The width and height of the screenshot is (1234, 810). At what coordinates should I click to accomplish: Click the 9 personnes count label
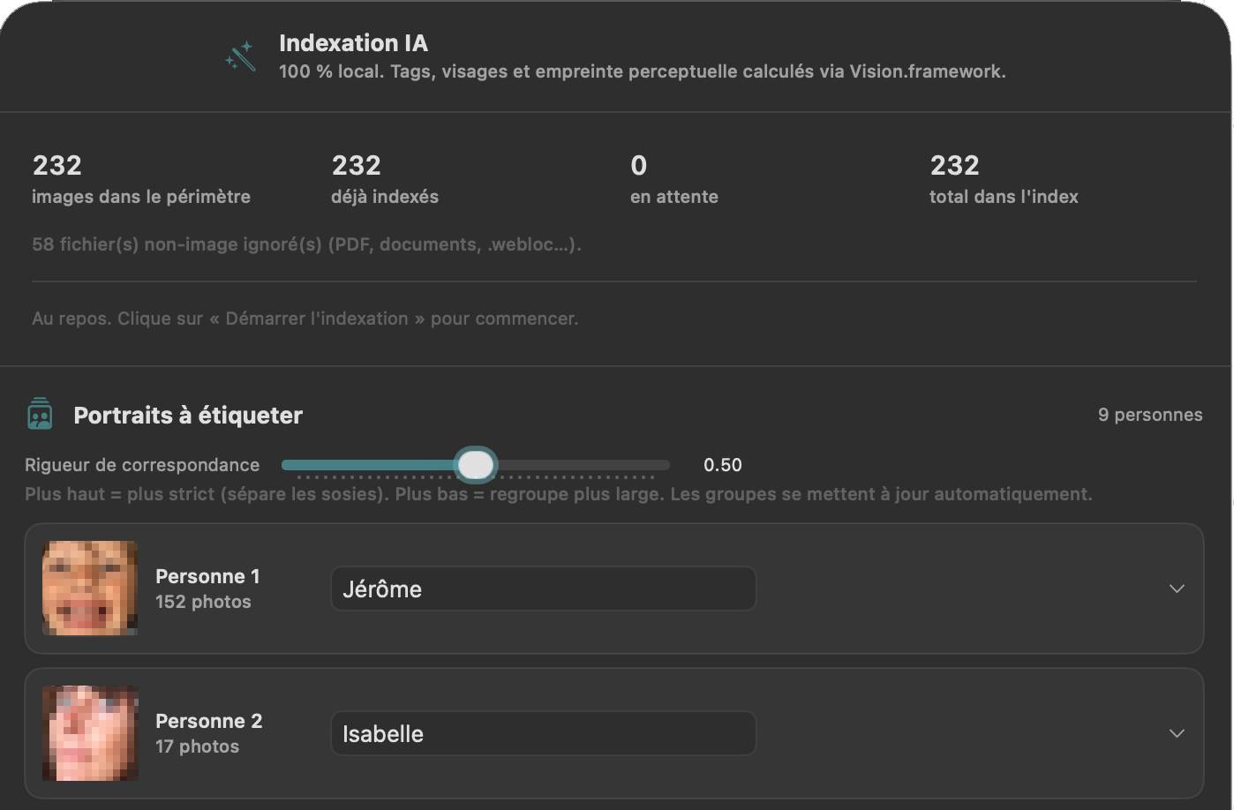[x=1150, y=415]
